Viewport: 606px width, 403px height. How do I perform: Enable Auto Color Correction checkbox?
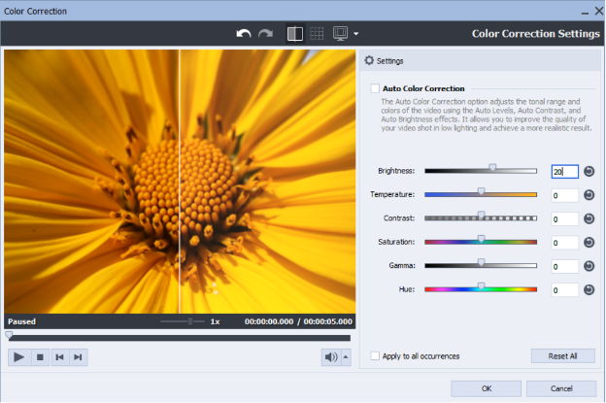(375, 88)
